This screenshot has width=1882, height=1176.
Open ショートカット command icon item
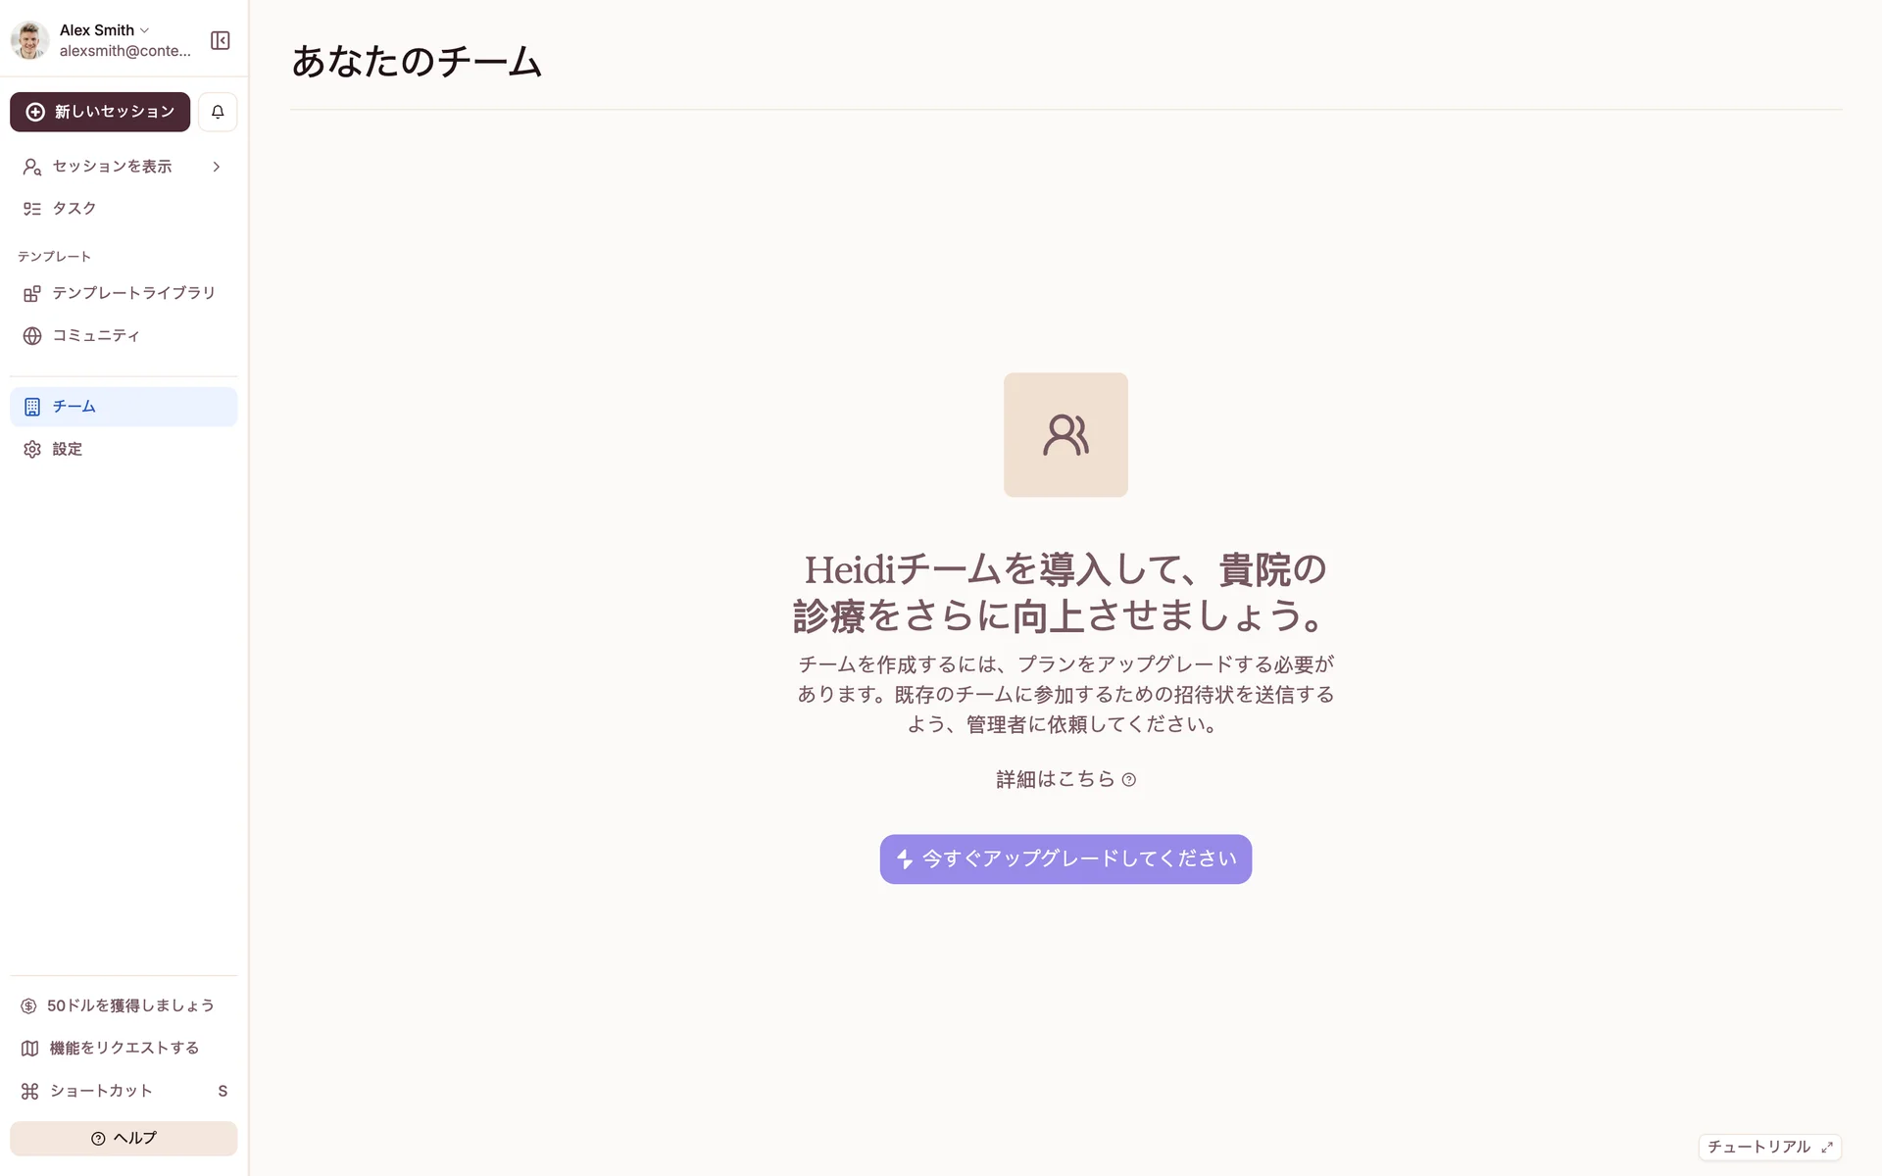pos(30,1091)
